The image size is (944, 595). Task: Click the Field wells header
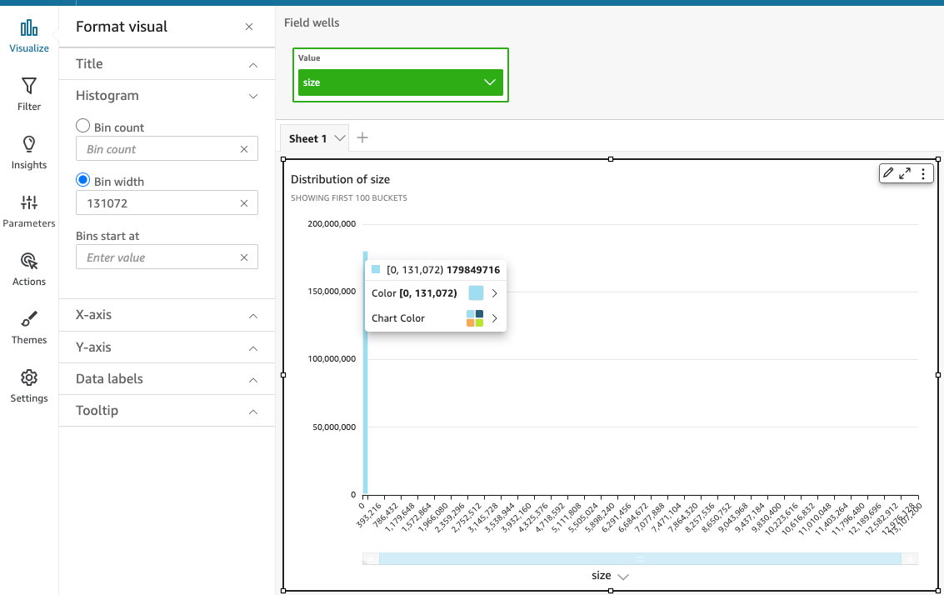coord(312,22)
